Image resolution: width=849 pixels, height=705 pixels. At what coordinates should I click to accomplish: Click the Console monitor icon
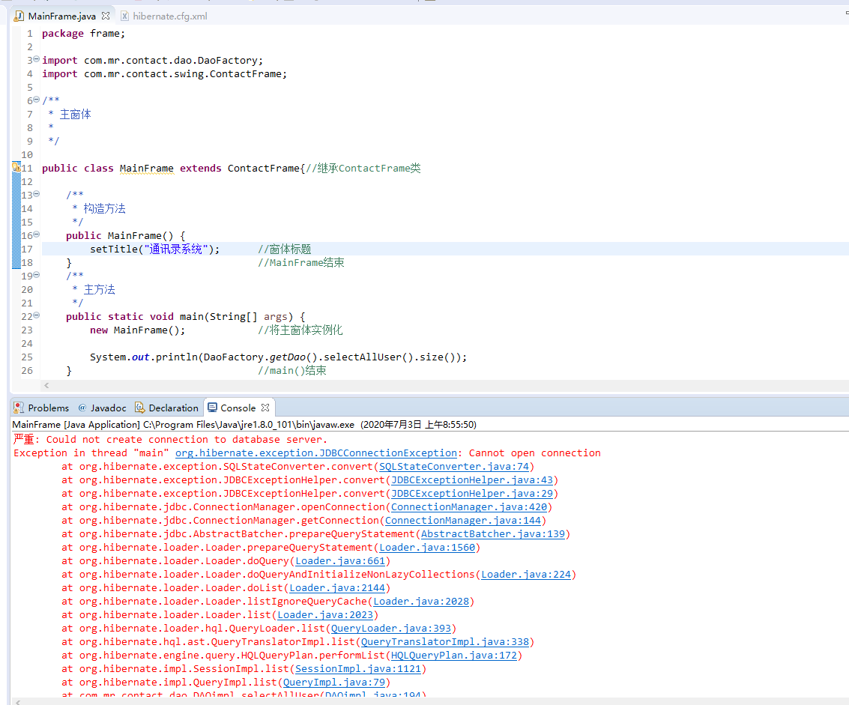[213, 407]
